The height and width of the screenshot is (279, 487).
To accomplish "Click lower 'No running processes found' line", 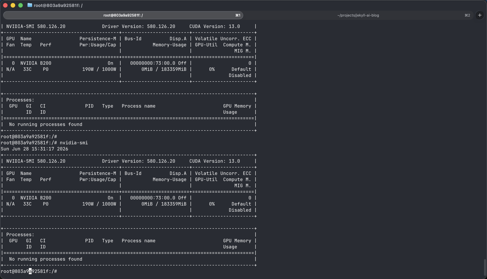I will click(x=46, y=259).
